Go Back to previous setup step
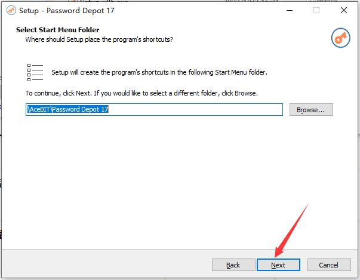 pos(233,265)
